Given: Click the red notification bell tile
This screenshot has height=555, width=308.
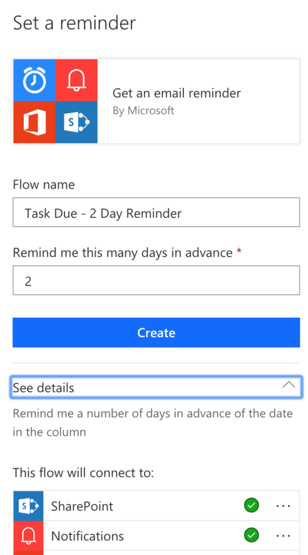Looking at the screenshot, I should pyautogui.click(x=76, y=80).
